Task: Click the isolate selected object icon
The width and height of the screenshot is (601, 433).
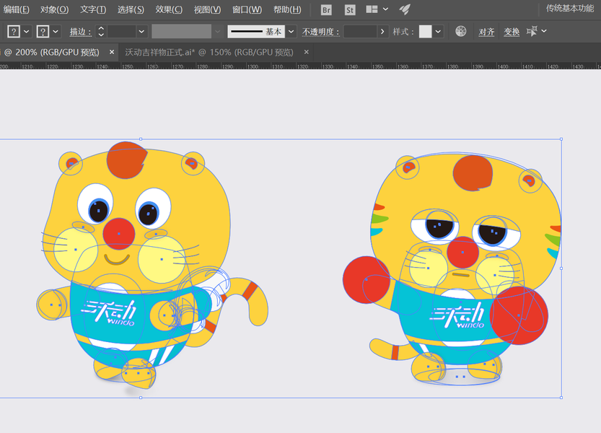Action: click(532, 31)
